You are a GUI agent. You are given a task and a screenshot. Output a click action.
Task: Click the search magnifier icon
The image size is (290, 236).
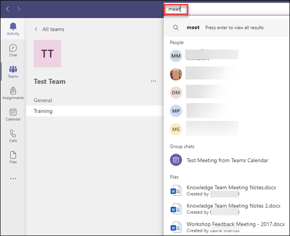click(x=176, y=27)
